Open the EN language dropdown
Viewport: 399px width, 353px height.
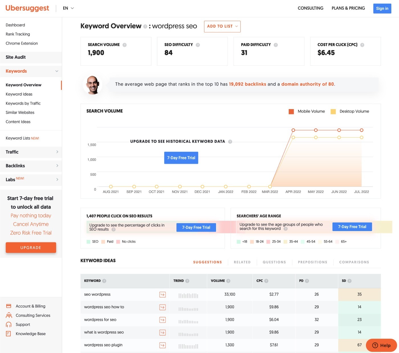pyautogui.click(x=68, y=8)
